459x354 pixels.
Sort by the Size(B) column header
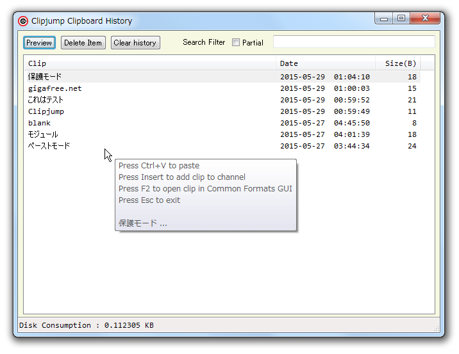(398, 63)
